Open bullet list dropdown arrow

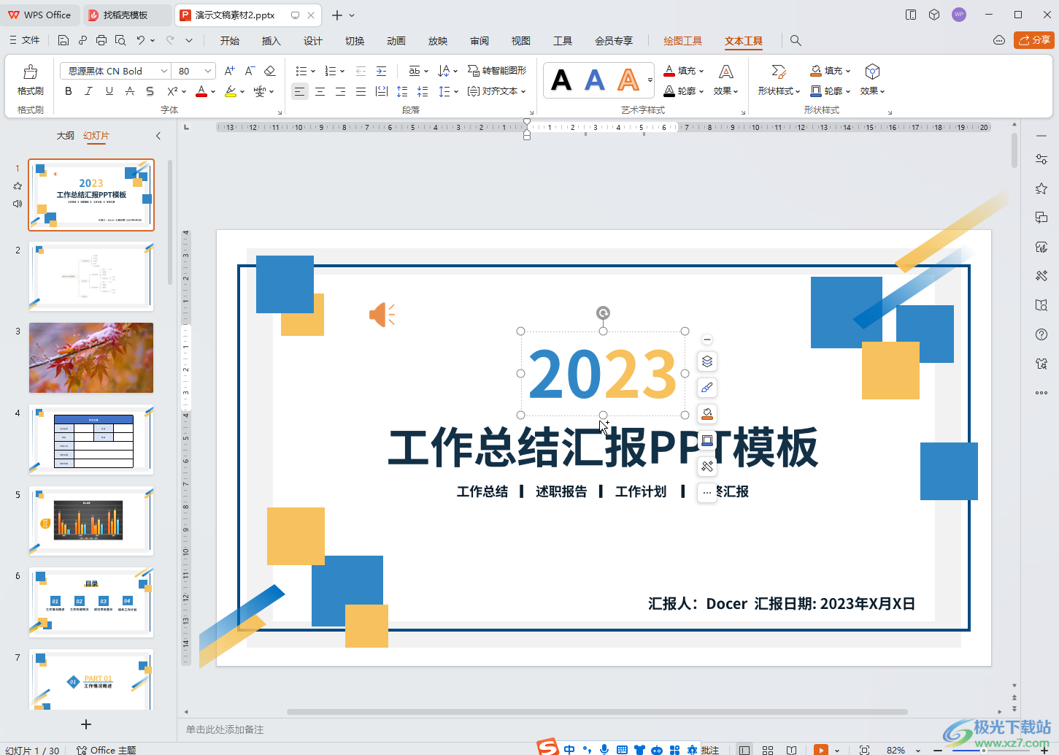313,72
